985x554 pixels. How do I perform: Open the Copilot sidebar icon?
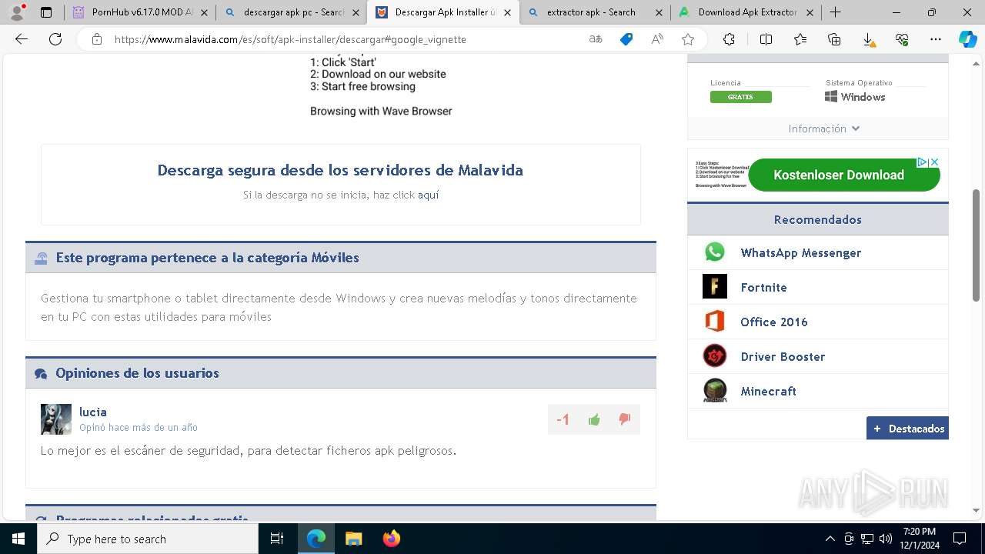pos(967,39)
